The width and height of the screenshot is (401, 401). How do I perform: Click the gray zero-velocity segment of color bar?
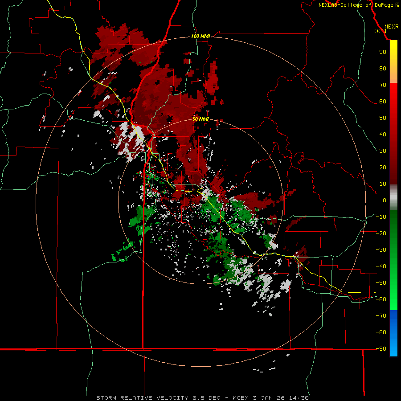point(393,197)
